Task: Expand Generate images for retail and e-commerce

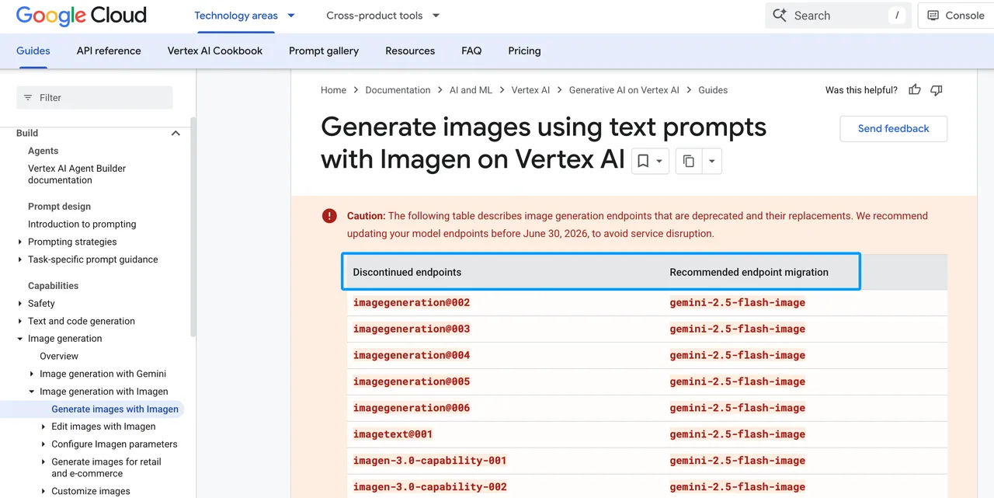Action: pos(43,461)
